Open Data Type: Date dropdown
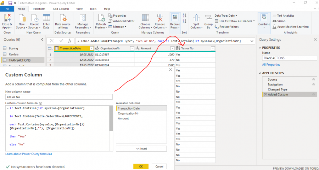 (226, 16)
